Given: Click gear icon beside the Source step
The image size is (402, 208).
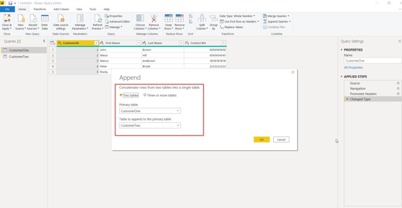Looking at the screenshot, I should (398, 83).
